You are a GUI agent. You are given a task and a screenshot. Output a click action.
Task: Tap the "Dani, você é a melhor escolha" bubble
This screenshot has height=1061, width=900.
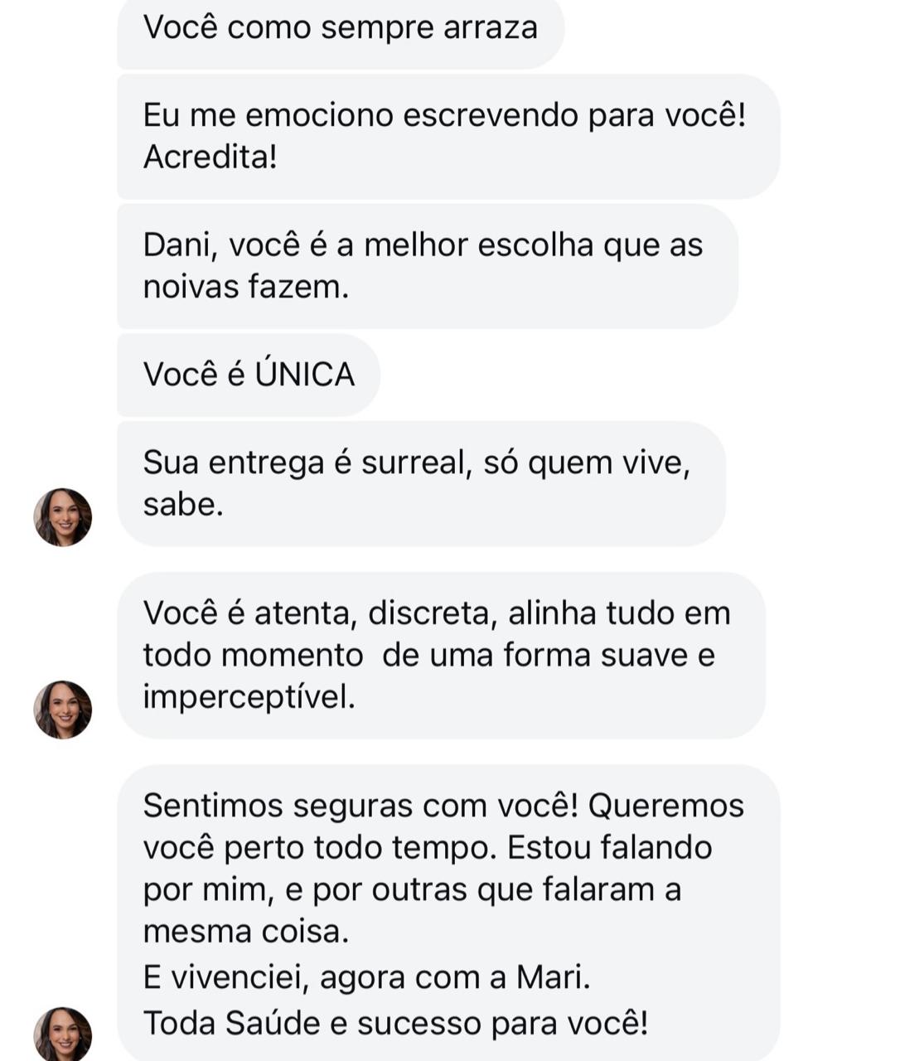point(427,266)
